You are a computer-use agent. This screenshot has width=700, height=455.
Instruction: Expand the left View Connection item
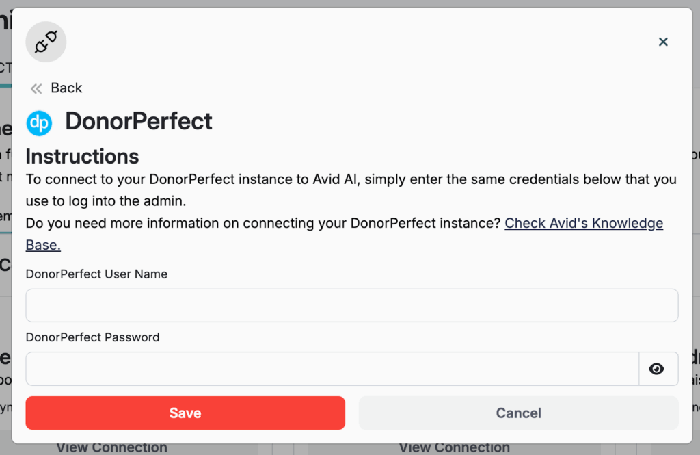point(111,447)
